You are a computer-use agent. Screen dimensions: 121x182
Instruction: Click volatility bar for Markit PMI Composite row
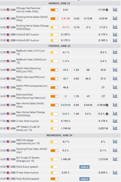pos(54,88)
